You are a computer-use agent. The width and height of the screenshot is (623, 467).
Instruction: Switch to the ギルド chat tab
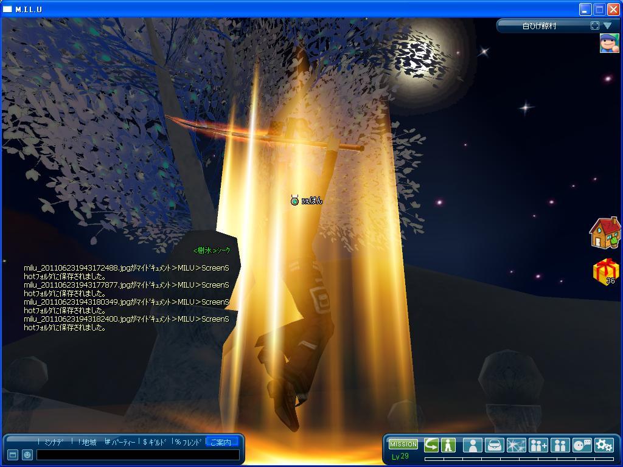point(155,442)
